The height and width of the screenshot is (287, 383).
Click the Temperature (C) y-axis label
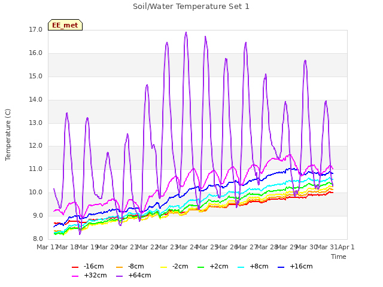tap(8, 135)
